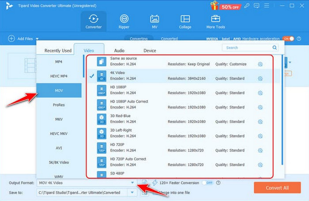
Task: Click the Convert All button
Action: pos(277,188)
